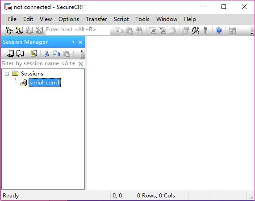Click the Enter host input field
The width and height of the screenshot is (255, 201).
pos(78,30)
